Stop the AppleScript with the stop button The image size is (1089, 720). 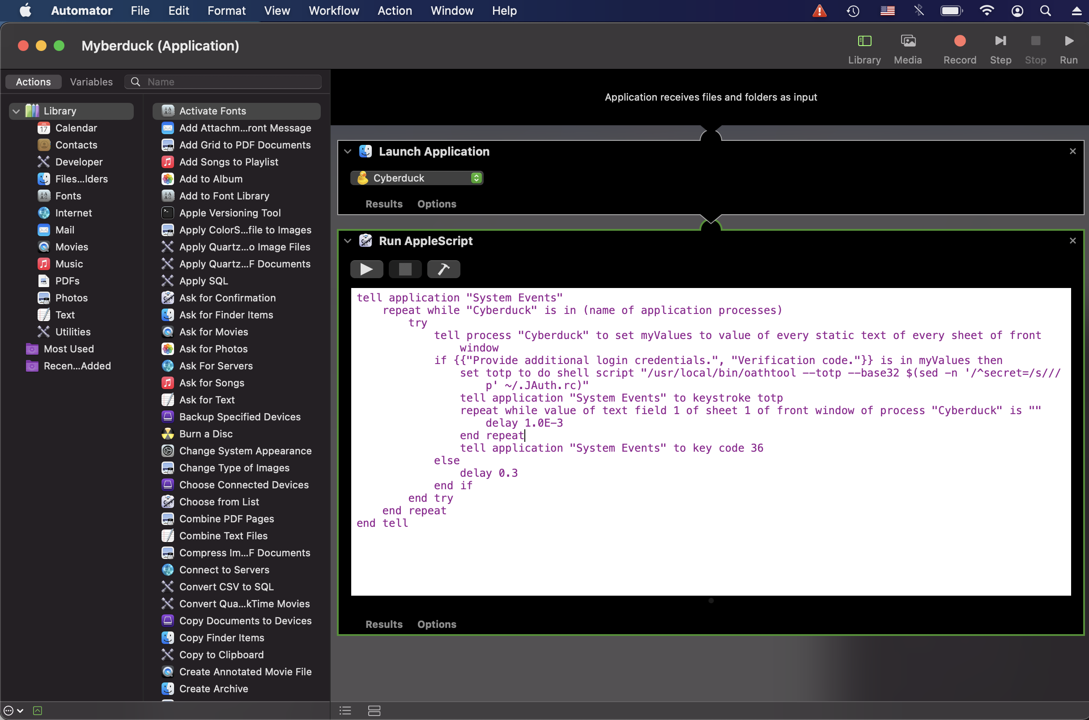click(x=404, y=269)
